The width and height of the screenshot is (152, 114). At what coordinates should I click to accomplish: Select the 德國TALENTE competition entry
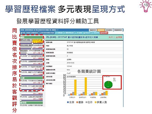point(31,73)
